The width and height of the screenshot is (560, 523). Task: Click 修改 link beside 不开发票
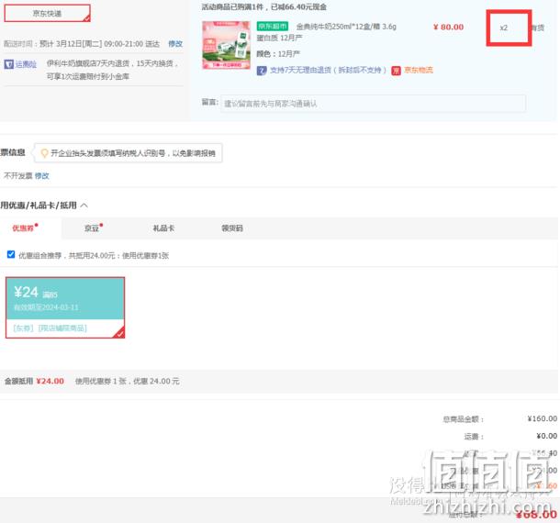coord(42,175)
